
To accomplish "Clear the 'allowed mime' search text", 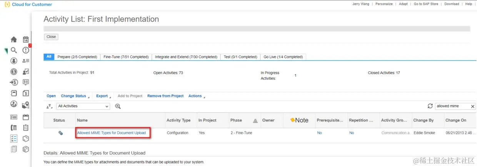I will (473, 106).
